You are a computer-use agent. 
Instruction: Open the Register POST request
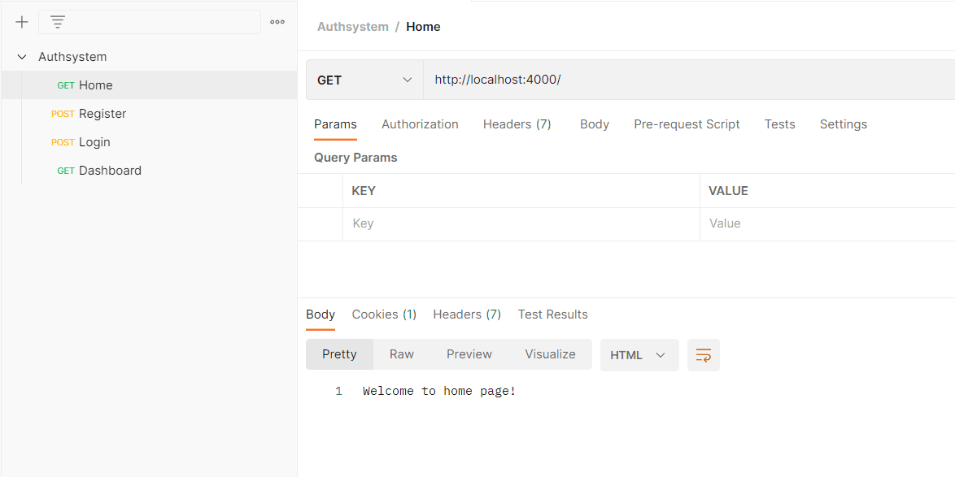coord(149,114)
